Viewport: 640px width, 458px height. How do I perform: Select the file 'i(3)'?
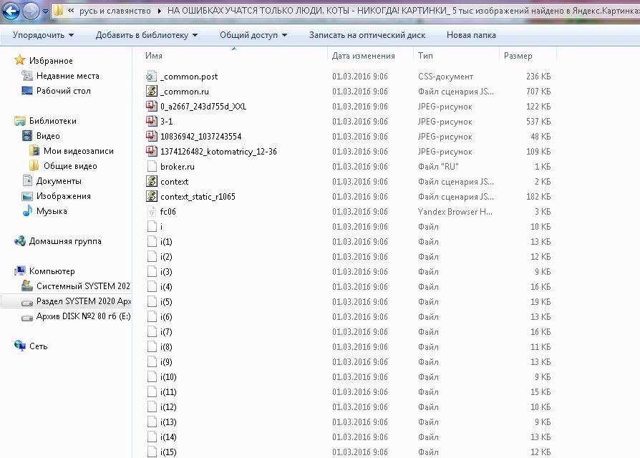click(166, 272)
